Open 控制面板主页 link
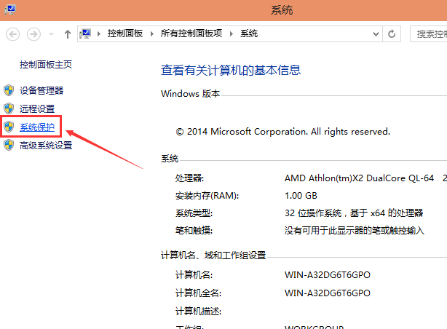Viewport: 447px width, 329px height. tap(46, 65)
